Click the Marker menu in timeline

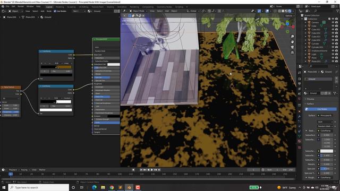click(x=42, y=170)
